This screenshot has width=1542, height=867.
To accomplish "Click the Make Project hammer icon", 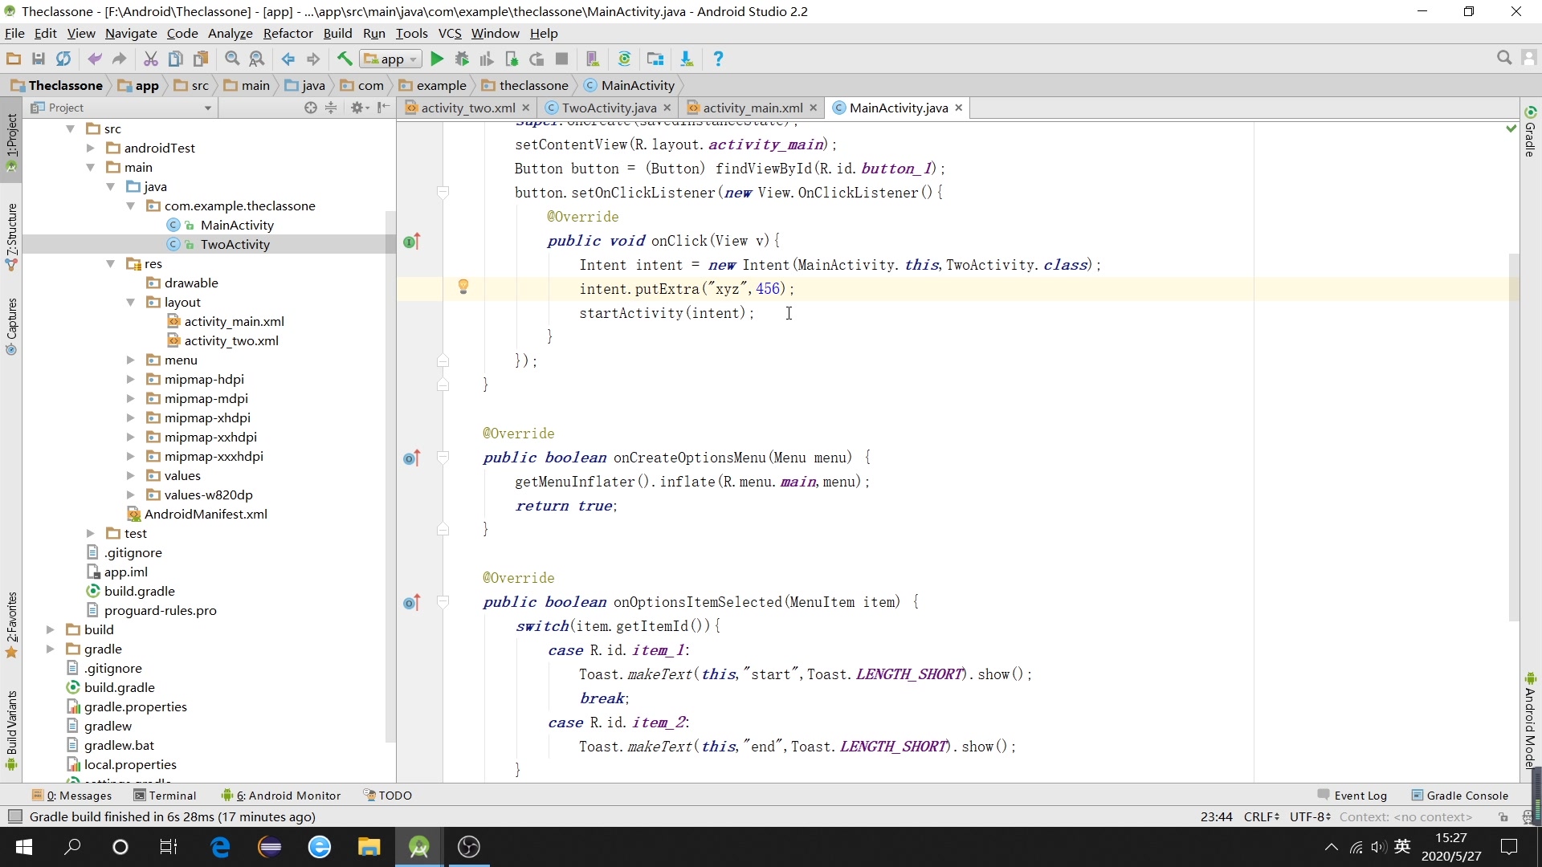I will pos(345,59).
